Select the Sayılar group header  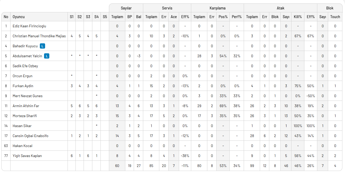126,8
